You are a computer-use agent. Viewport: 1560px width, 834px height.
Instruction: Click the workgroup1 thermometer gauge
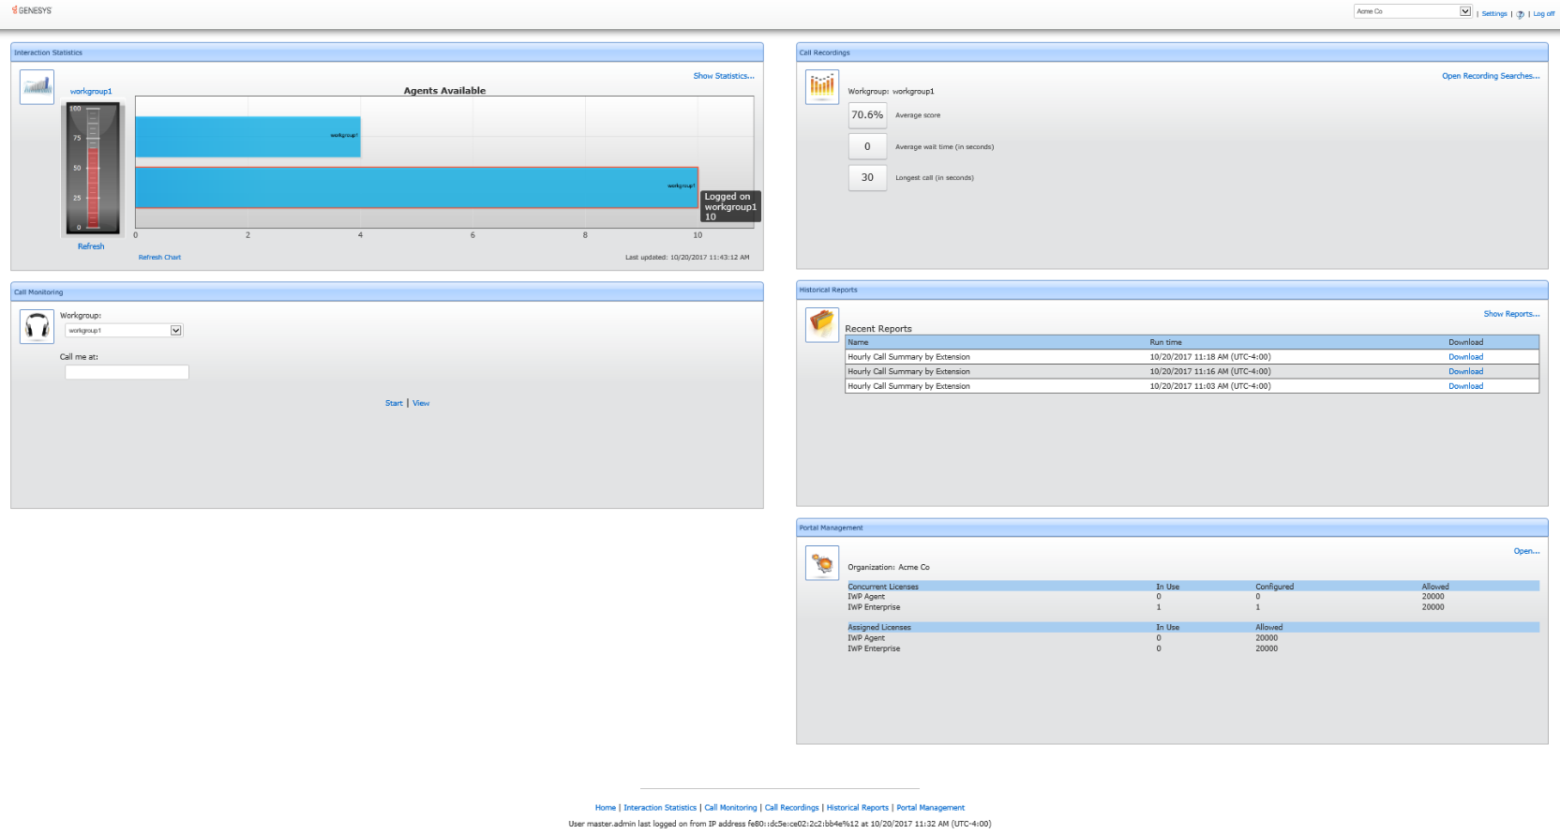point(92,169)
